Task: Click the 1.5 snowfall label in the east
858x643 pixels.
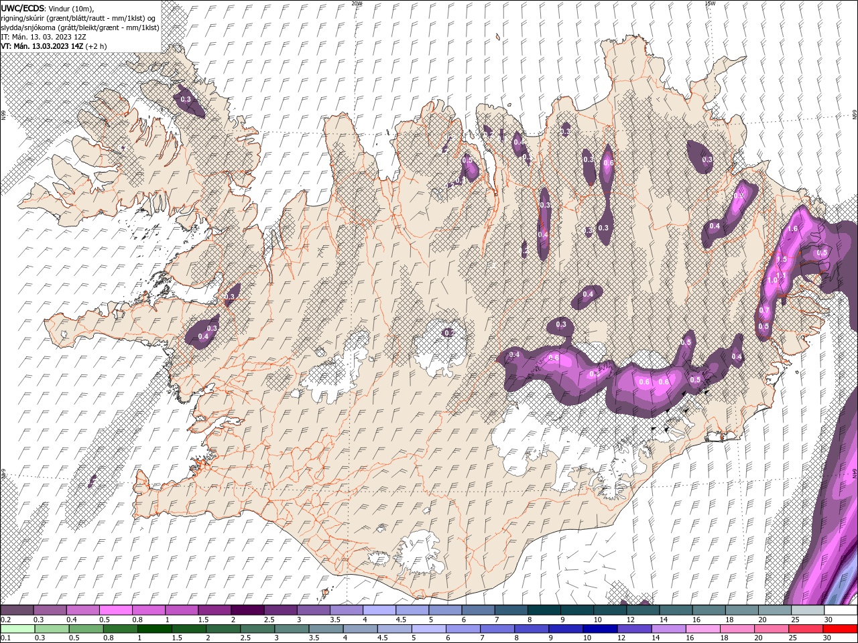Action: pyautogui.click(x=782, y=259)
